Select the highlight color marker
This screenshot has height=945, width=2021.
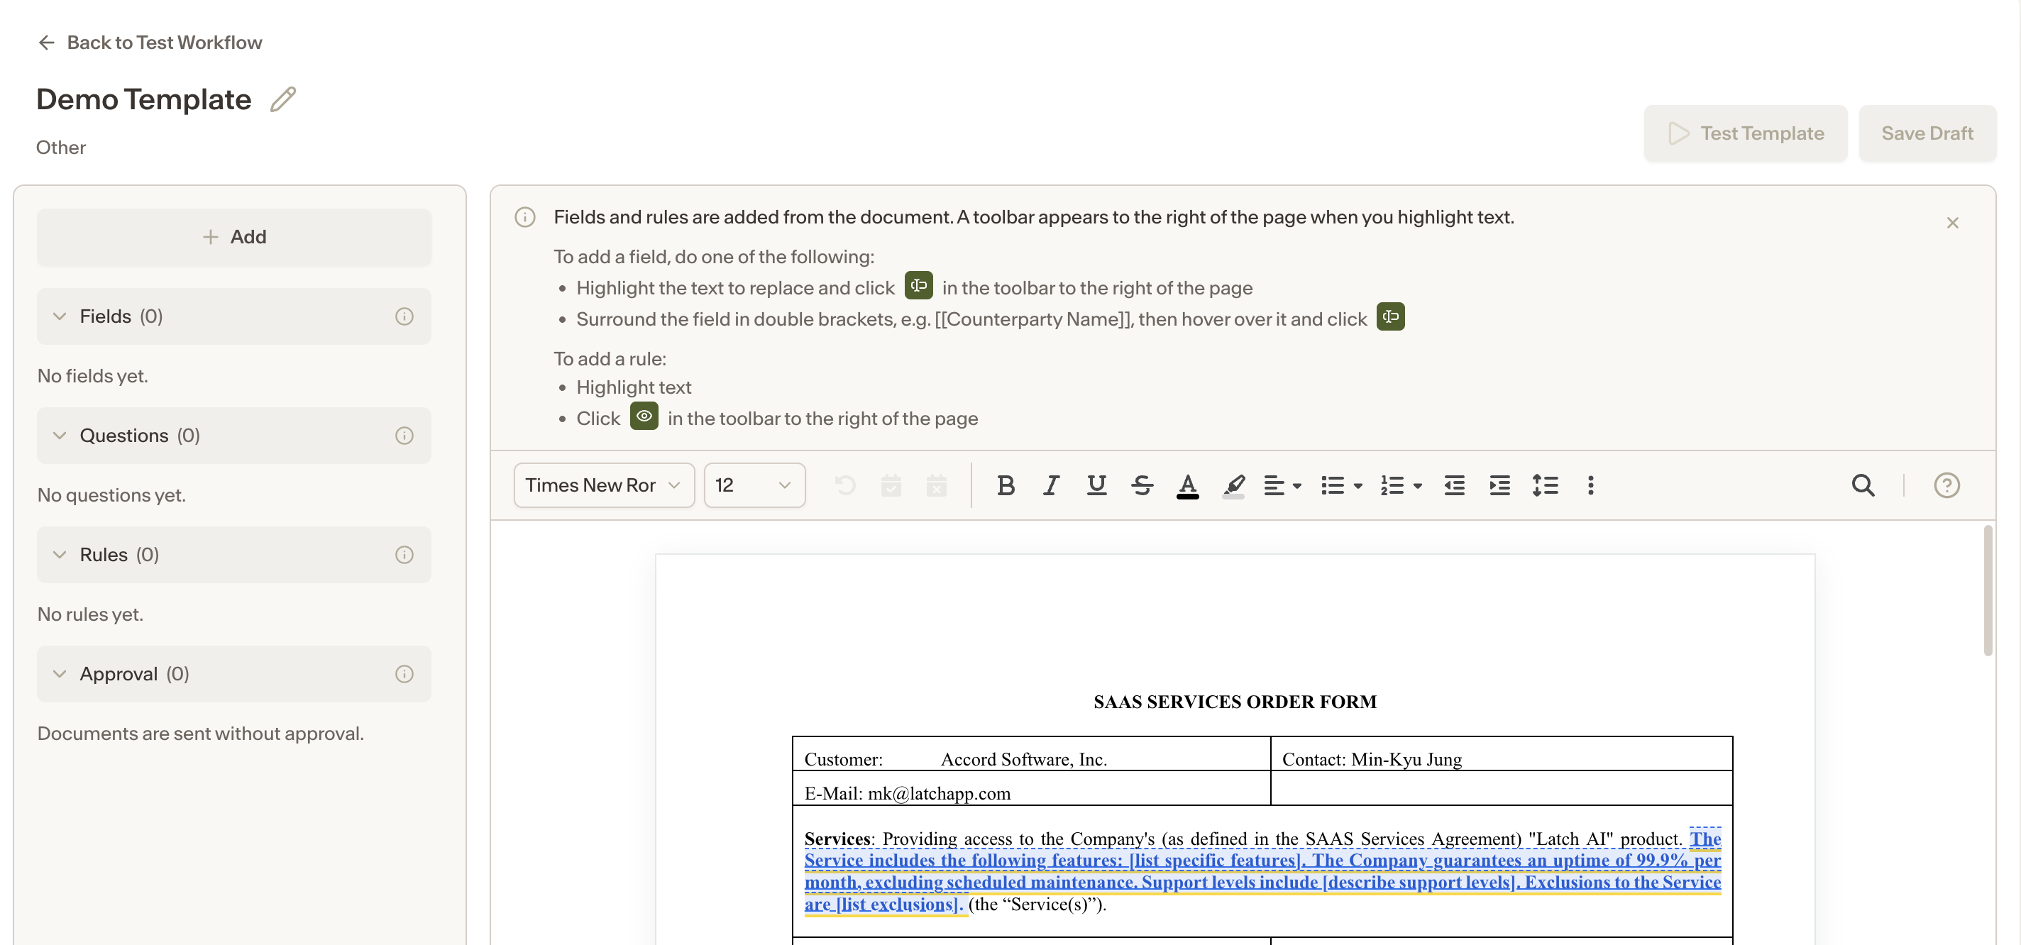click(x=1234, y=486)
